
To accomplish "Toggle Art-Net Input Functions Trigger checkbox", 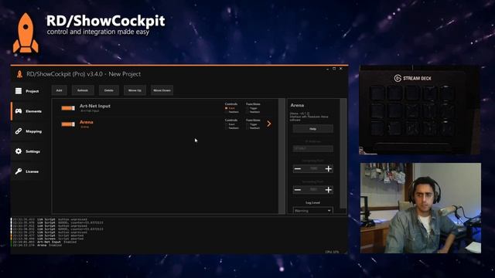I will tap(247, 108).
